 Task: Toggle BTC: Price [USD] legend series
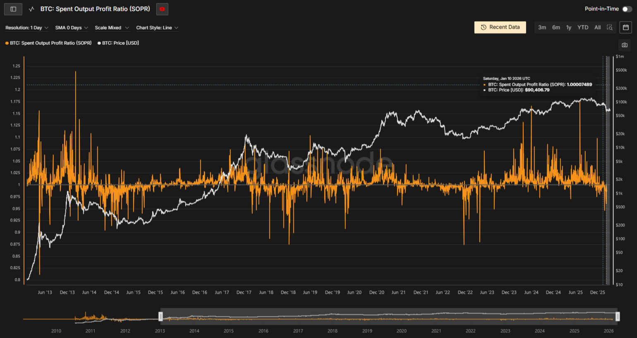[x=120, y=43]
